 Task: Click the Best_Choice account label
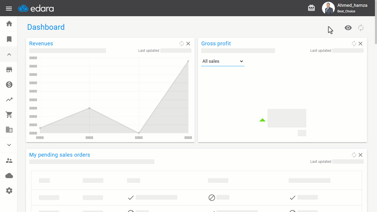click(x=346, y=11)
